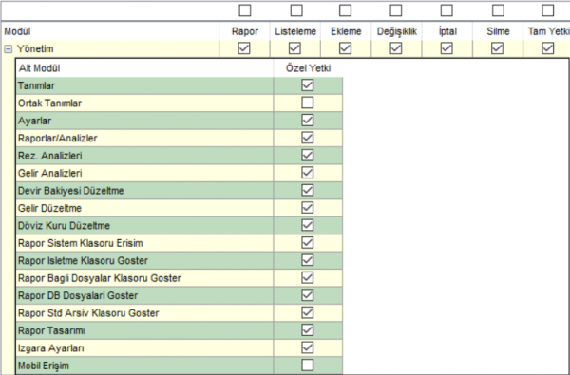Screen dimensions: 570x375
Task: Disable Özel Yetki for Tanımlar
Action: (308, 85)
